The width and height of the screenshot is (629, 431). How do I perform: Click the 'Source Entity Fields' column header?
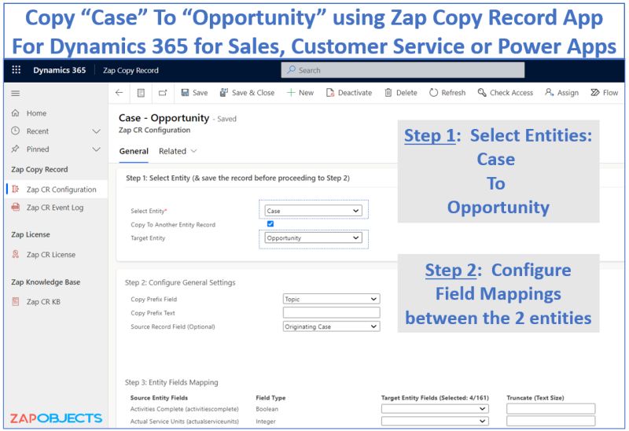(159, 398)
